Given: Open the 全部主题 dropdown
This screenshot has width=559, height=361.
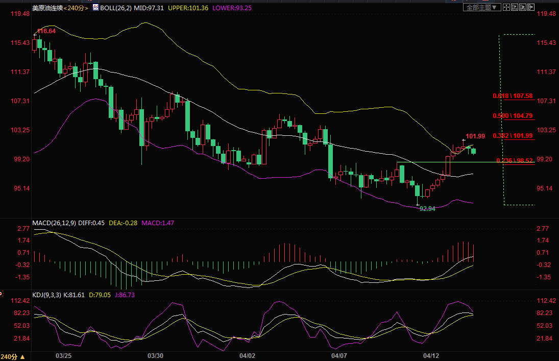Looking at the screenshot, I should tap(481, 7).
